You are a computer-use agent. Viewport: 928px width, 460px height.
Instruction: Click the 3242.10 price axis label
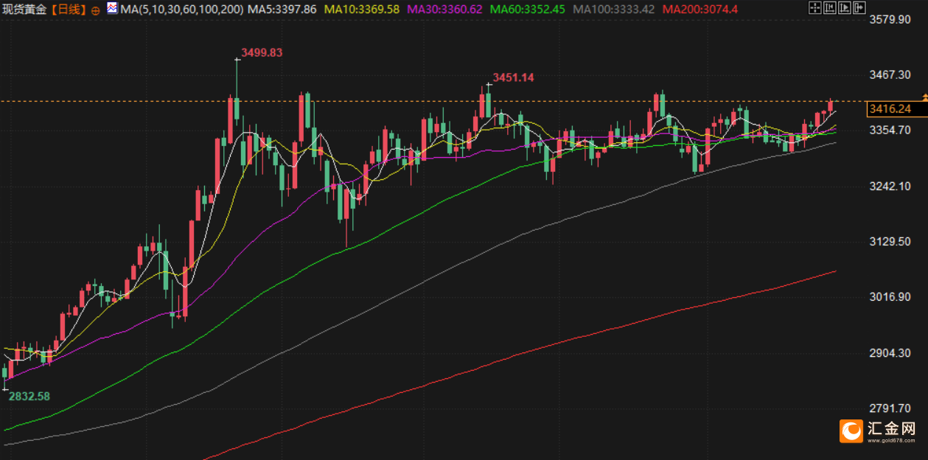(890, 186)
